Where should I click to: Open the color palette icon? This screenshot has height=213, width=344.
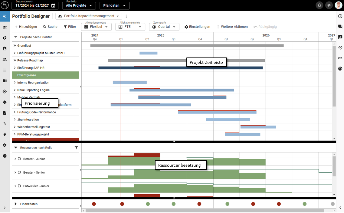coord(340,69)
